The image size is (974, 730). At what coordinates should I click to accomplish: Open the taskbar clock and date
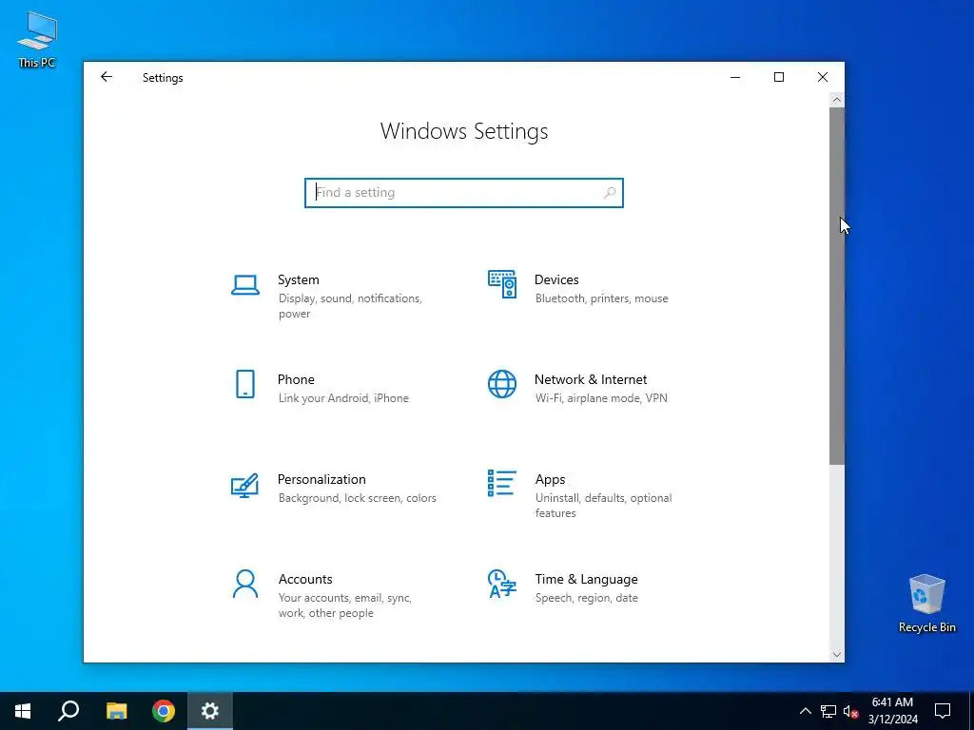(892, 711)
